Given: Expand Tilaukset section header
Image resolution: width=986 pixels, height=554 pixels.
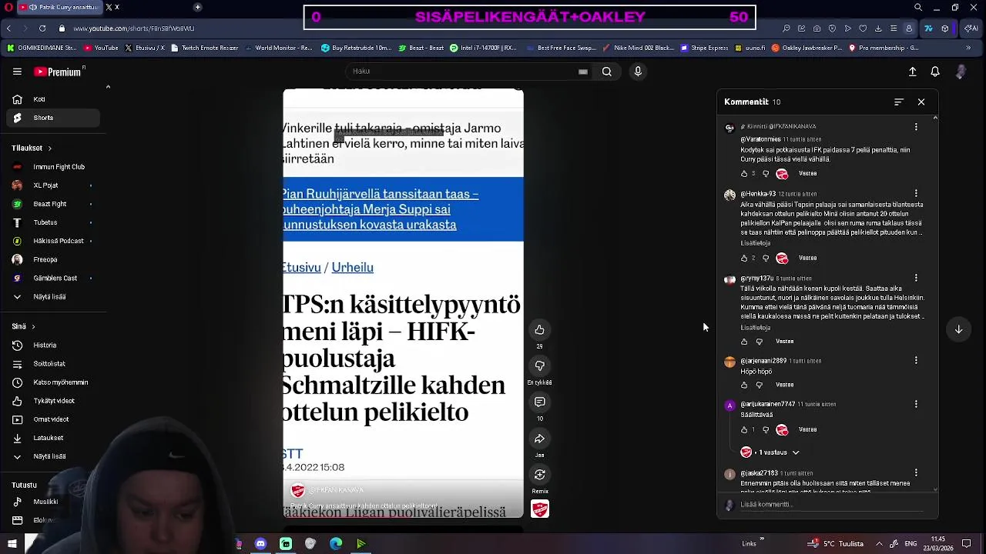Looking at the screenshot, I should coord(32,148).
